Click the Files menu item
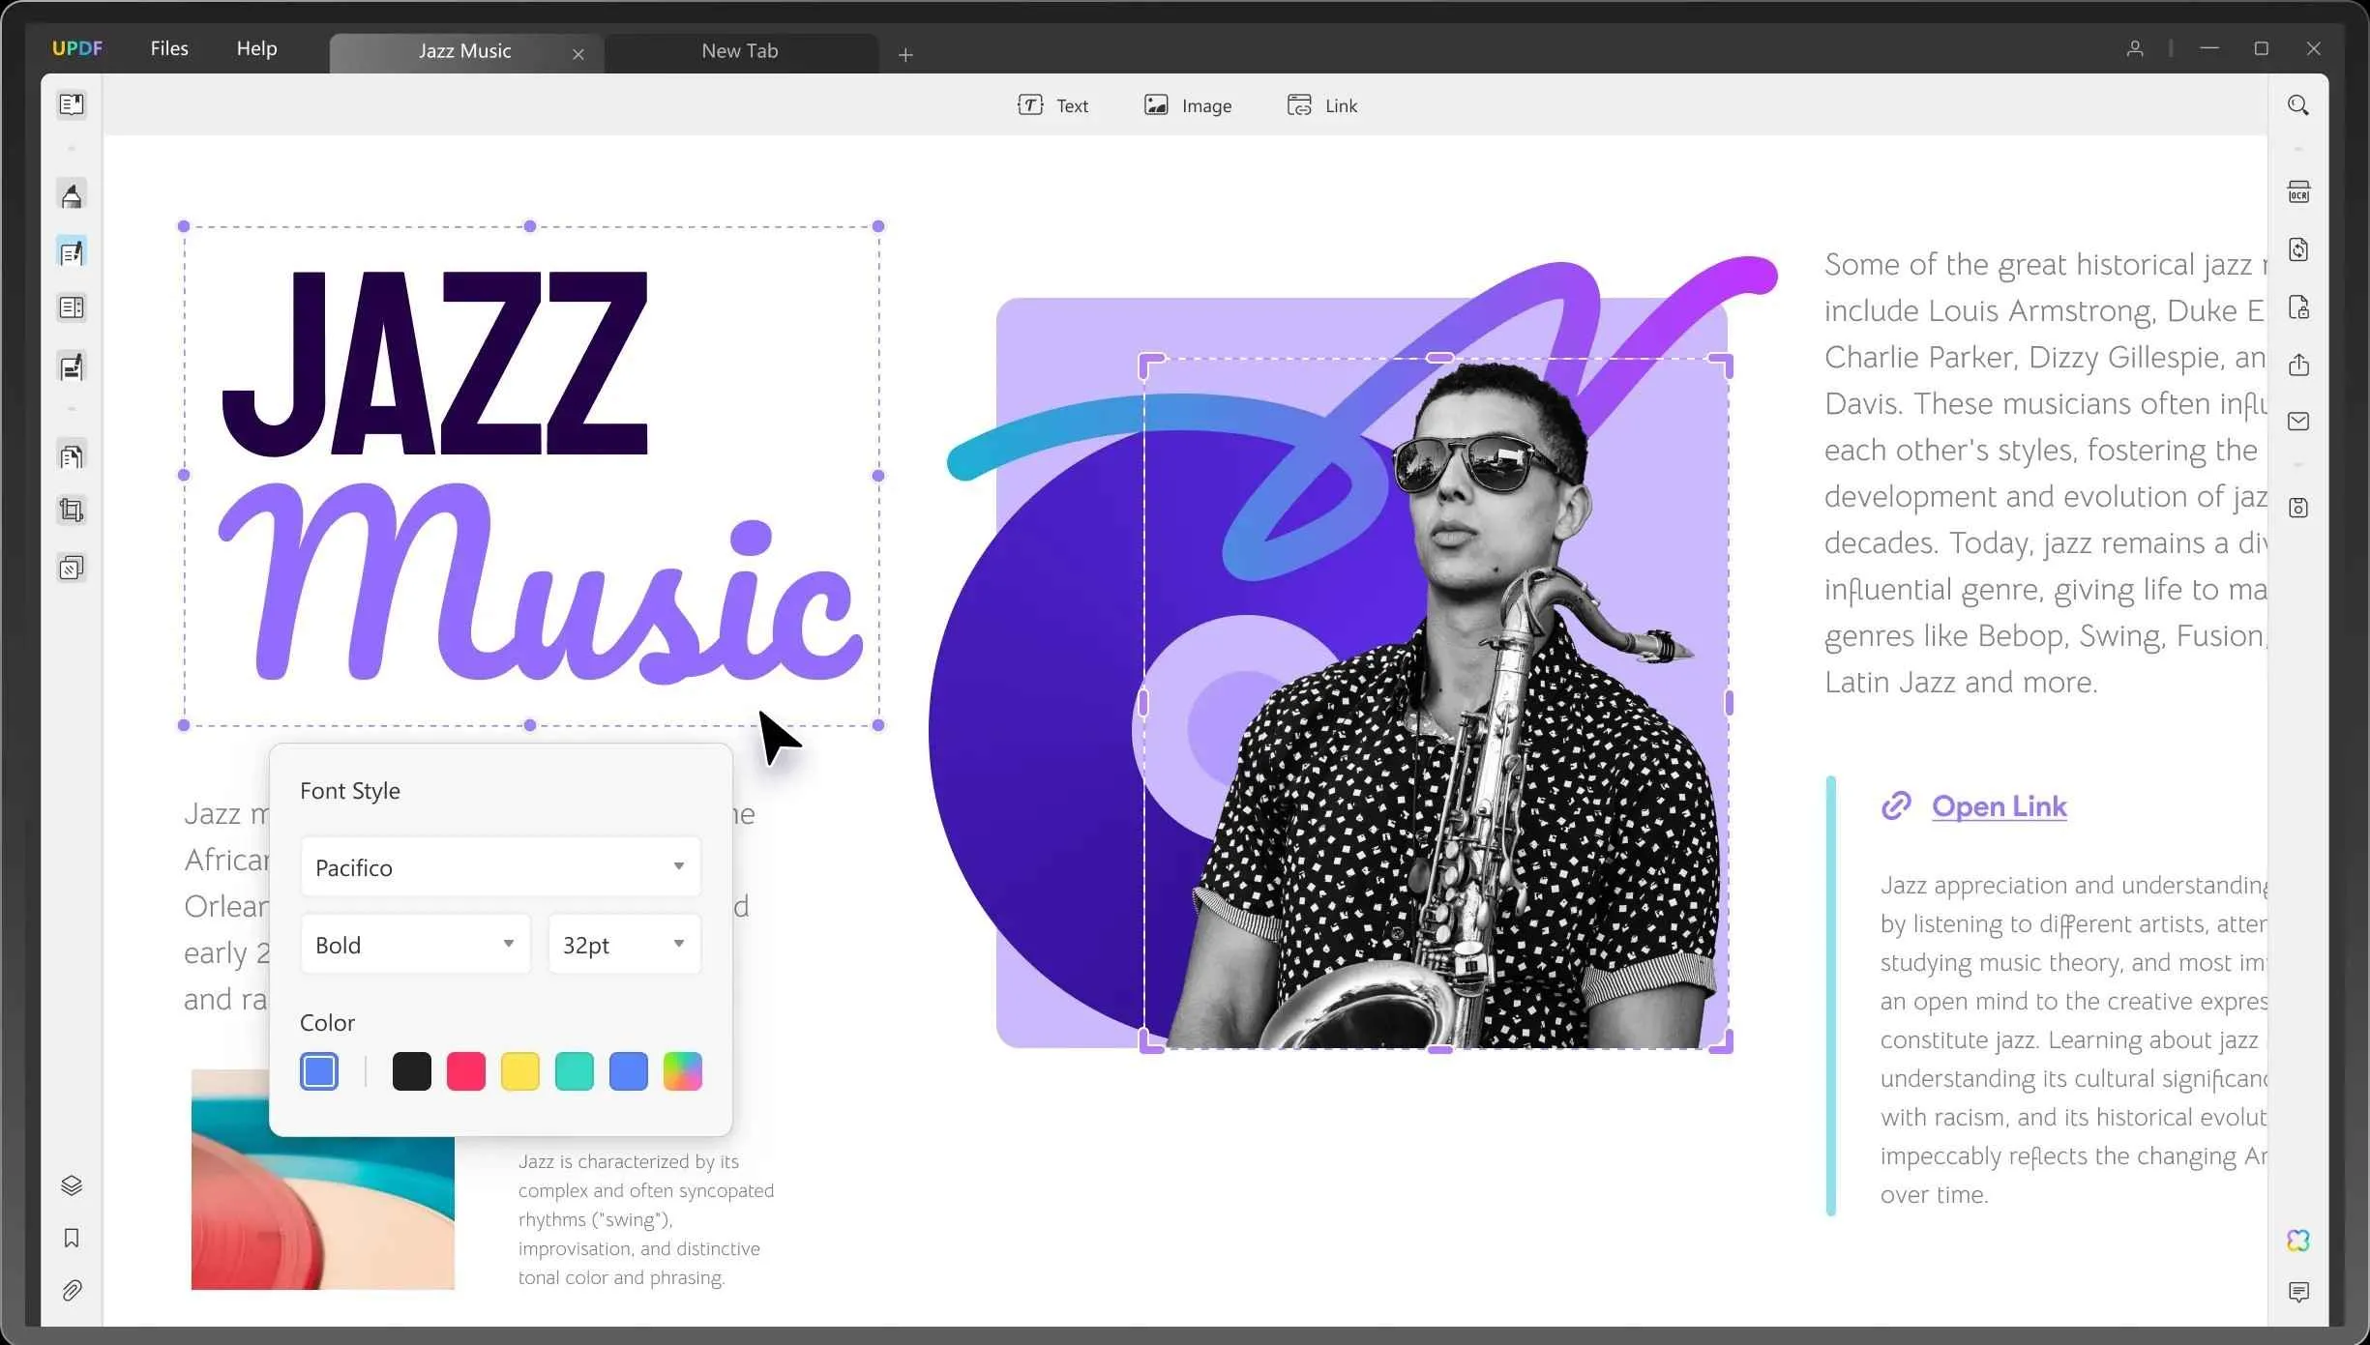Image resolution: width=2370 pixels, height=1345 pixels. tap(169, 47)
